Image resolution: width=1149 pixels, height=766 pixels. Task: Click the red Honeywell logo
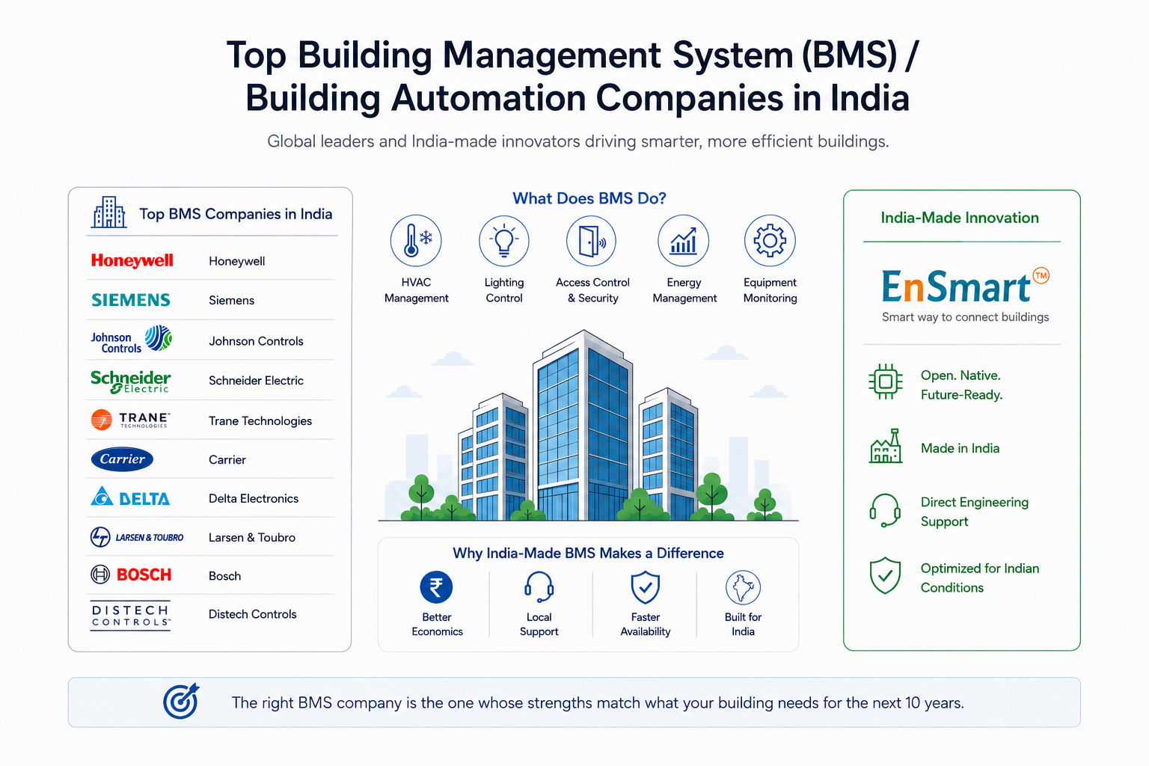pyautogui.click(x=132, y=260)
